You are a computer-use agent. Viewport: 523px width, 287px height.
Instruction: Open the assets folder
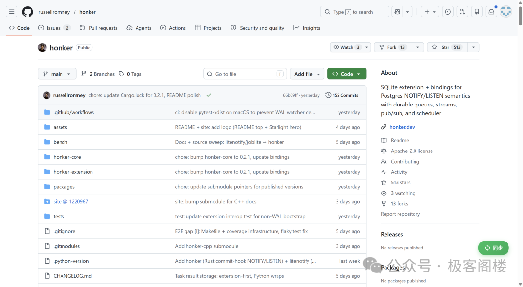pyautogui.click(x=60, y=127)
